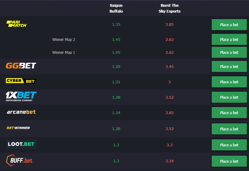Open the BUFF.bet bookmaker logo
The width and height of the screenshot is (249, 171).
(19, 160)
